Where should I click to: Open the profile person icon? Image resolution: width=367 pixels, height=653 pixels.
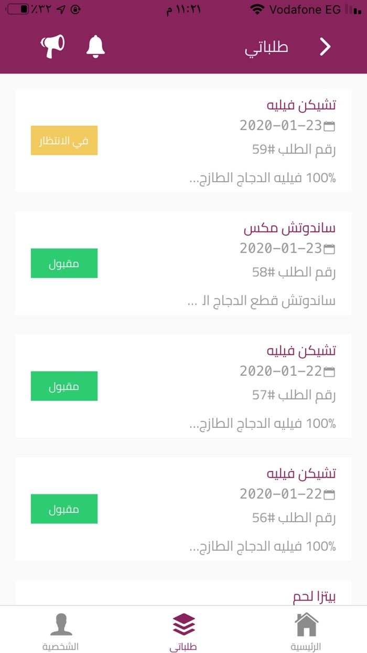[61, 625]
